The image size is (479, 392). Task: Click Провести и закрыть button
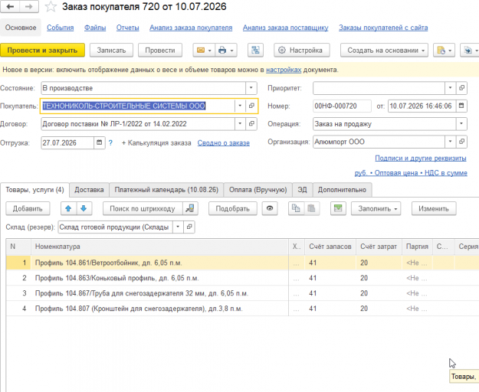click(42, 51)
